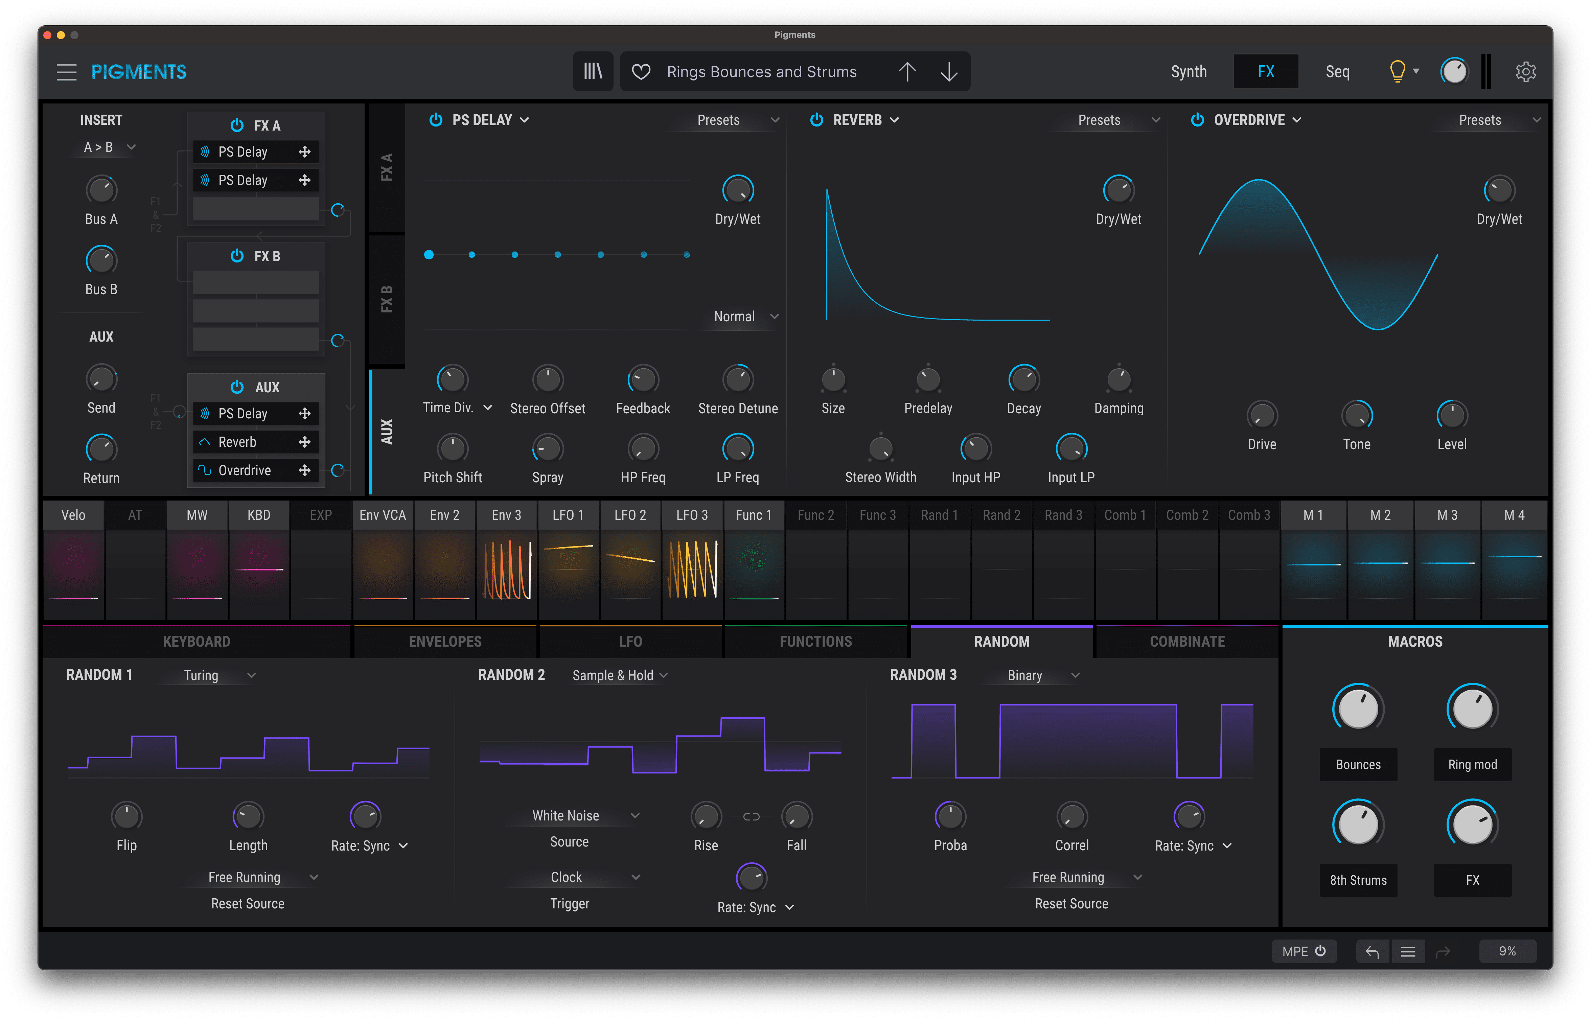Open settings gear icon
Screen dimensions: 1591x1020
tap(1525, 72)
